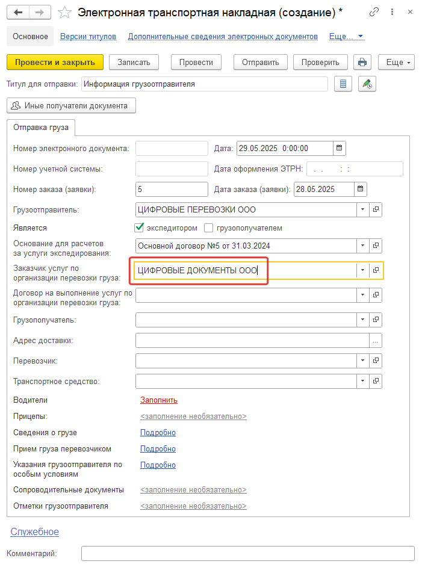Add document to favorites star
Image resolution: width=425 pixels, height=567 pixels.
[x=65, y=13]
